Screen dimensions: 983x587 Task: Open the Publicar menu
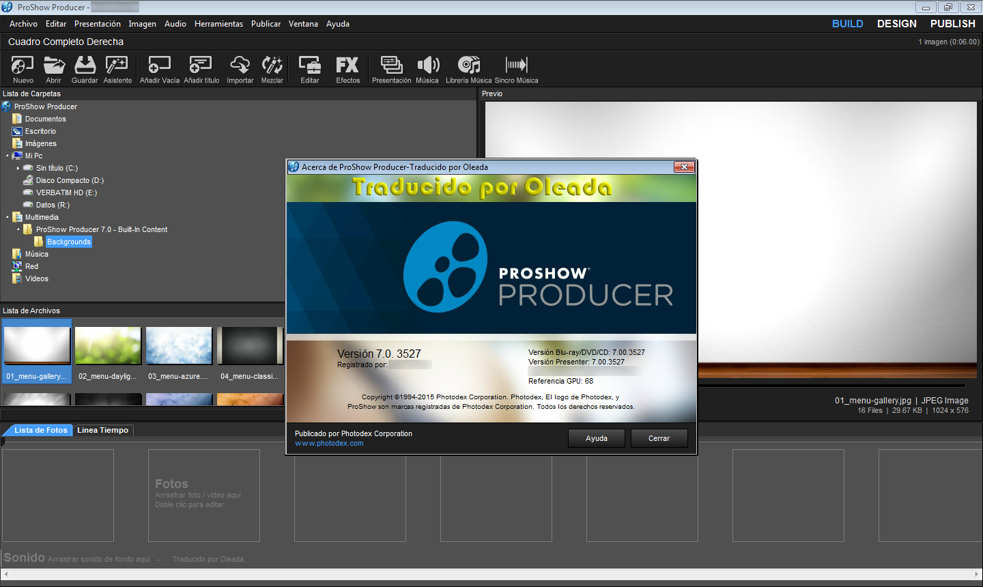pos(266,24)
